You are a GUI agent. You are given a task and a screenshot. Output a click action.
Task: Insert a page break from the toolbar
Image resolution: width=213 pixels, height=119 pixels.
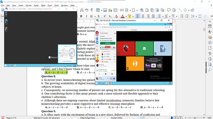coord(122,10)
